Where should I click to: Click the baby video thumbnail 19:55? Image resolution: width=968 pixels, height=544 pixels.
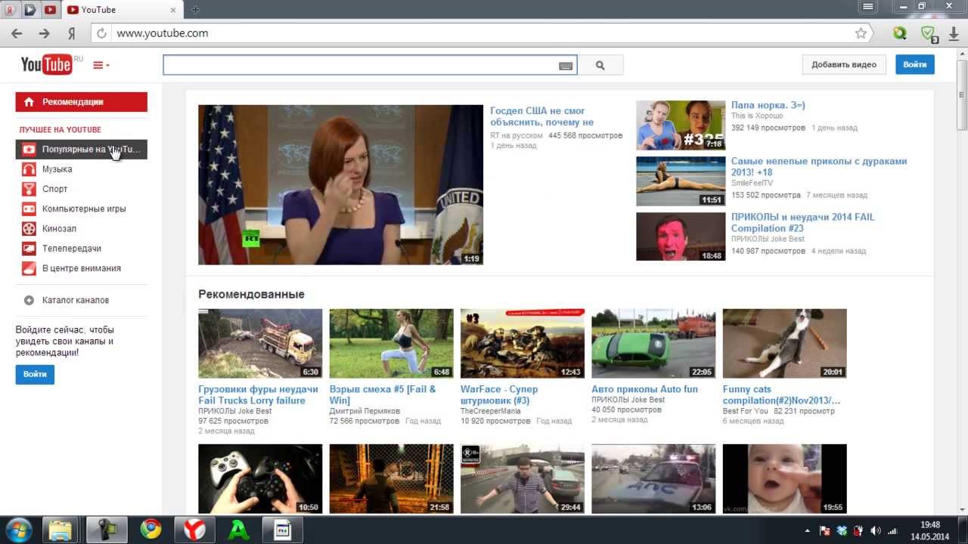[x=785, y=478]
